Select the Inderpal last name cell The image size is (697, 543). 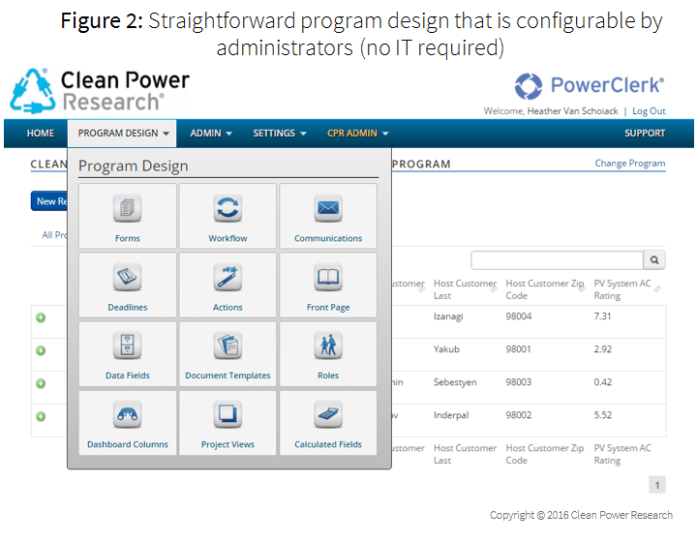451,415
